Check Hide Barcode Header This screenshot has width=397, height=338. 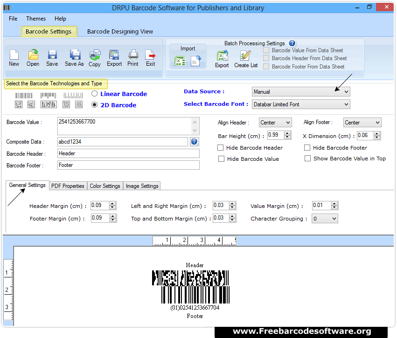(221, 147)
